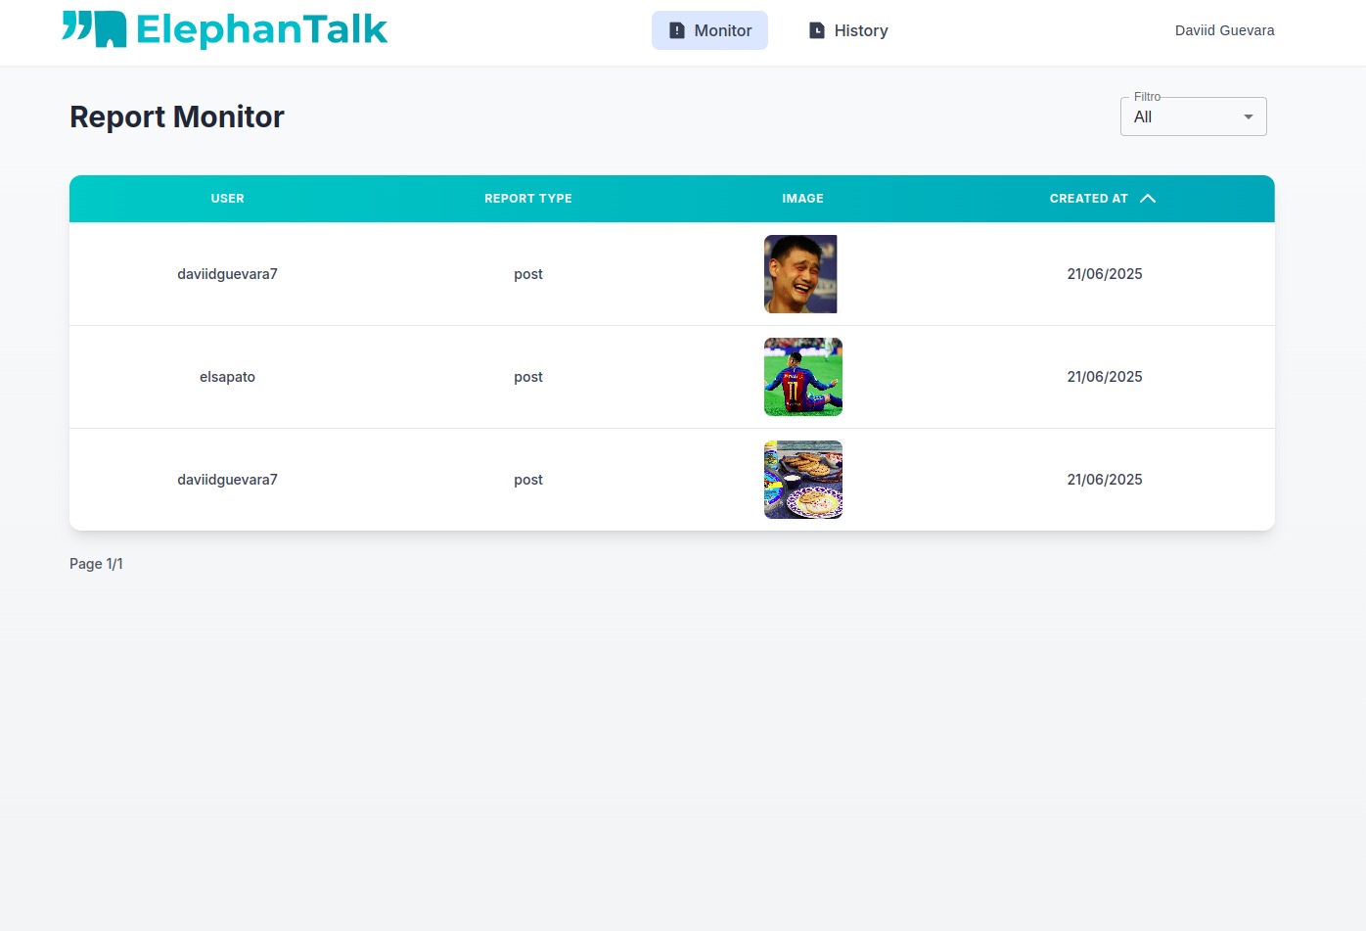The height and width of the screenshot is (931, 1366).
Task: Sort table by the User column header
Action: tap(227, 199)
